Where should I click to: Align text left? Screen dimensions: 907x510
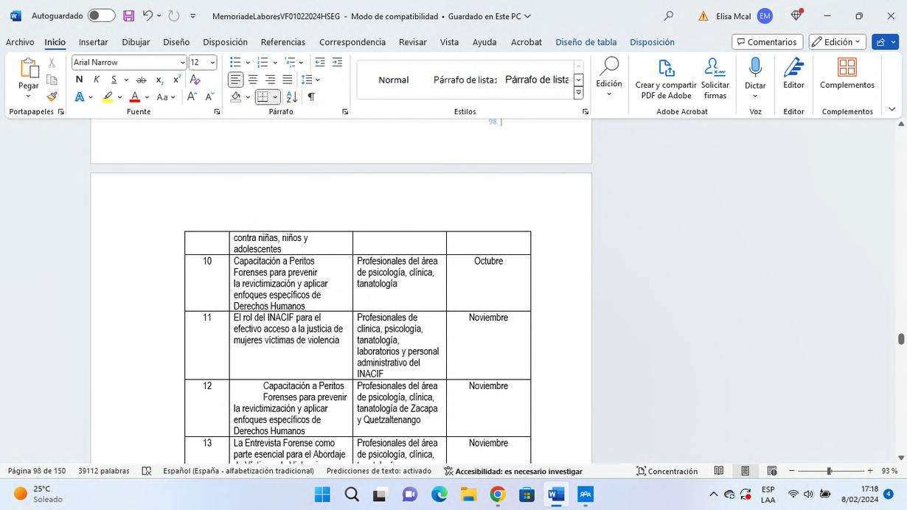click(235, 80)
